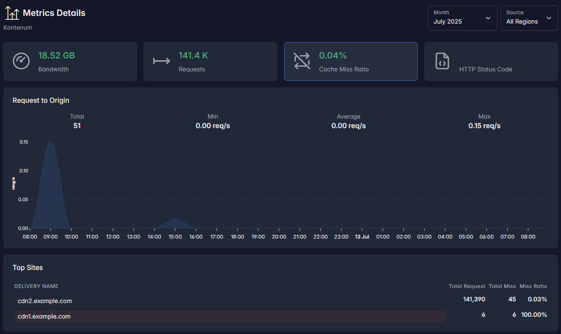Click the Month dropdown chevron arrow
561x334 pixels.
(x=488, y=18)
